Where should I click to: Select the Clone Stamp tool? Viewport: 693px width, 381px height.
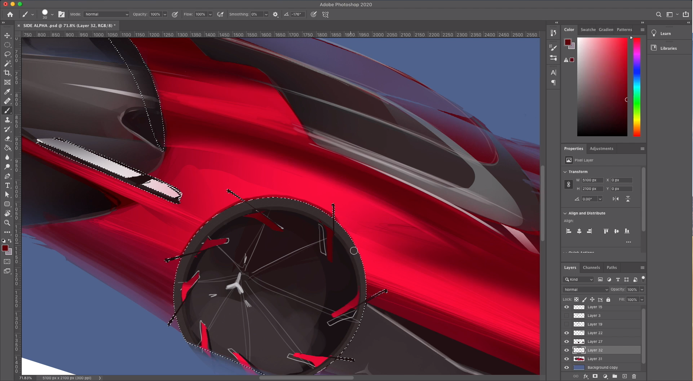point(7,120)
